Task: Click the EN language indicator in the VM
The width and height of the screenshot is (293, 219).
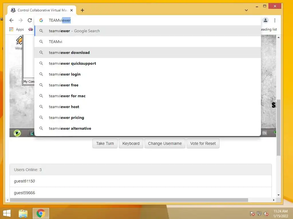Action: 264,133
